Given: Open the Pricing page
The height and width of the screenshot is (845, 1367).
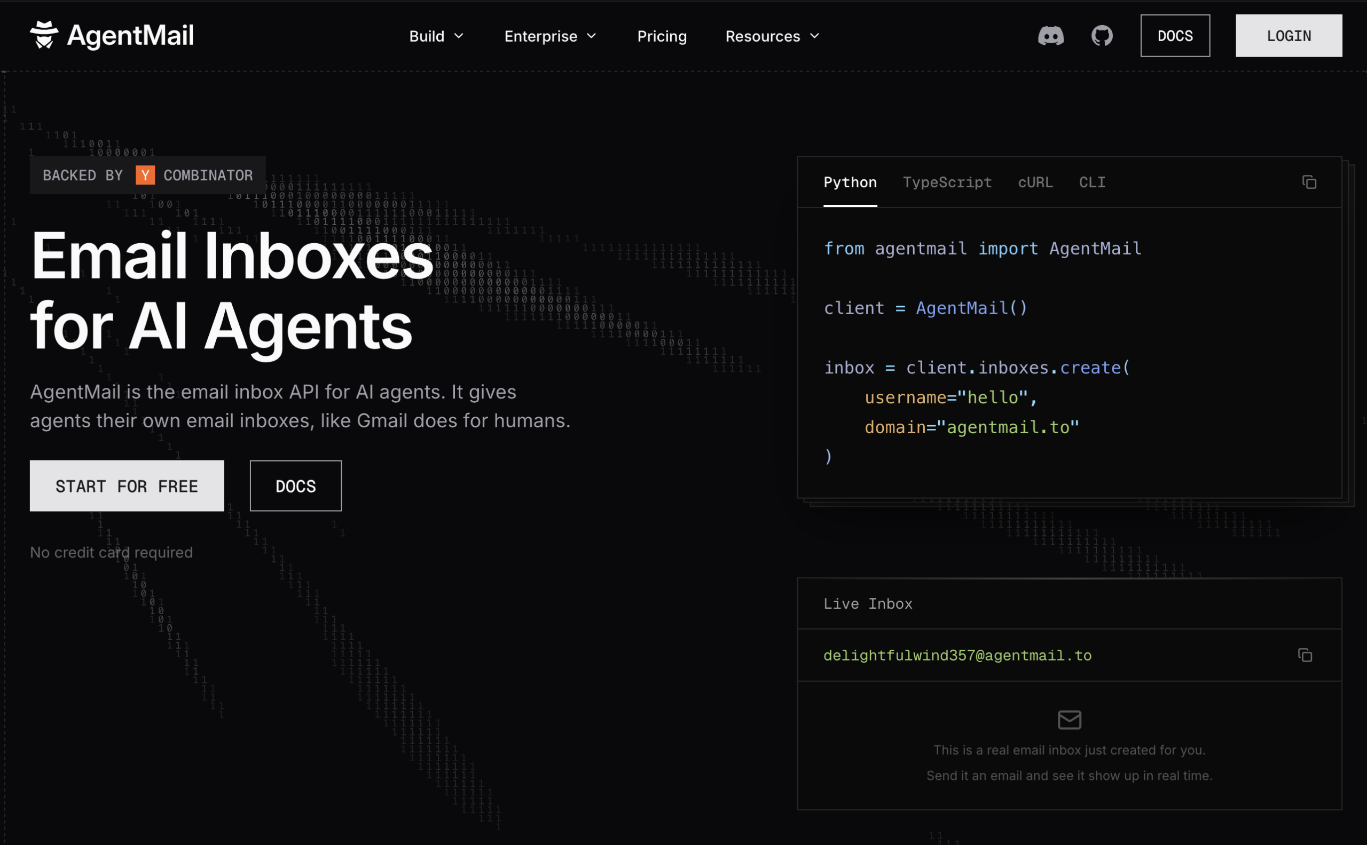Looking at the screenshot, I should click(662, 36).
